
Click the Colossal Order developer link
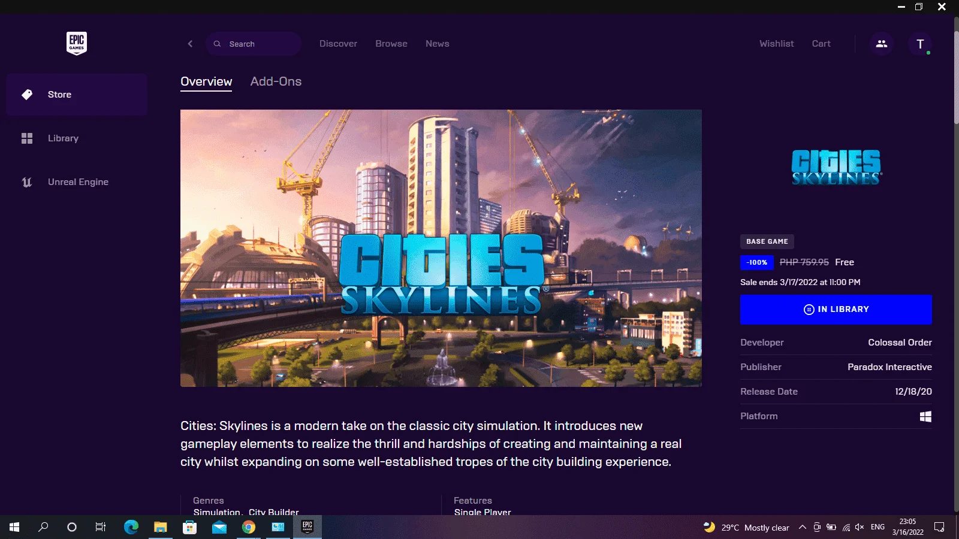pyautogui.click(x=900, y=343)
